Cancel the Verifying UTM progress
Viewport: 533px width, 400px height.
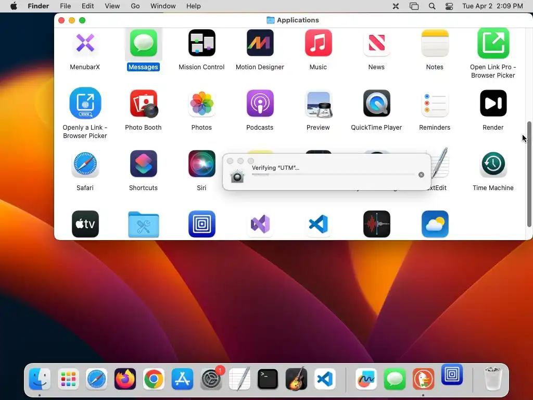coord(421,175)
